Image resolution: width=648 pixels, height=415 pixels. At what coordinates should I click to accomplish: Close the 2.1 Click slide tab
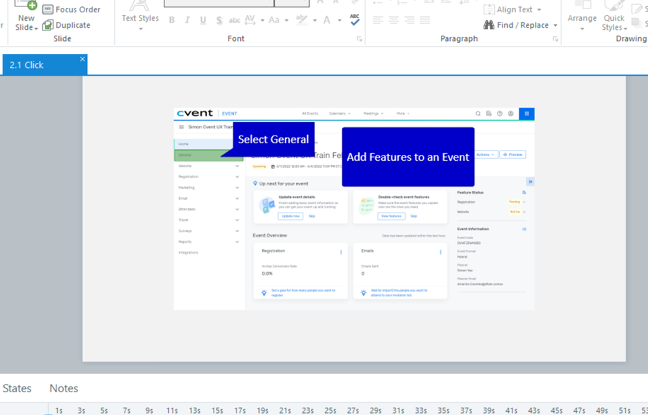(x=82, y=60)
